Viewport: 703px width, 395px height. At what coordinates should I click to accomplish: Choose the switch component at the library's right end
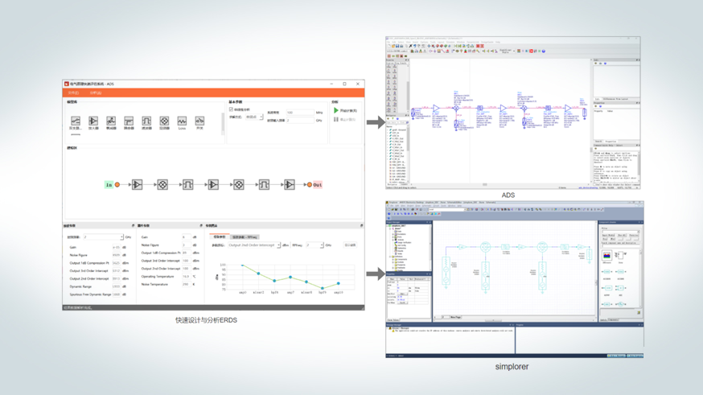coord(199,121)
